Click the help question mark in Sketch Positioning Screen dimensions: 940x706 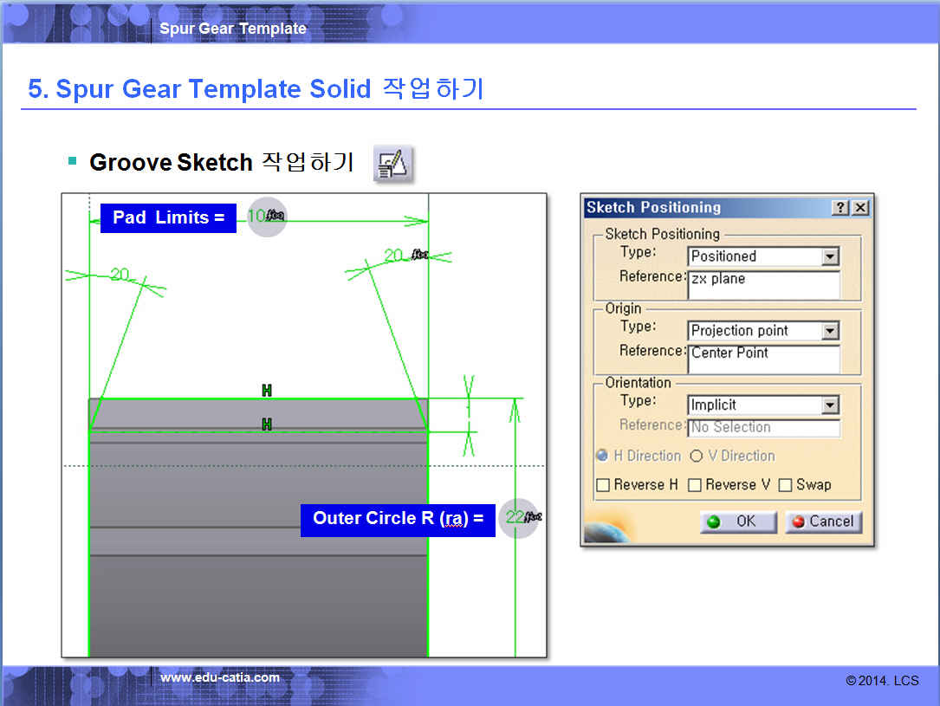point(840,208)
